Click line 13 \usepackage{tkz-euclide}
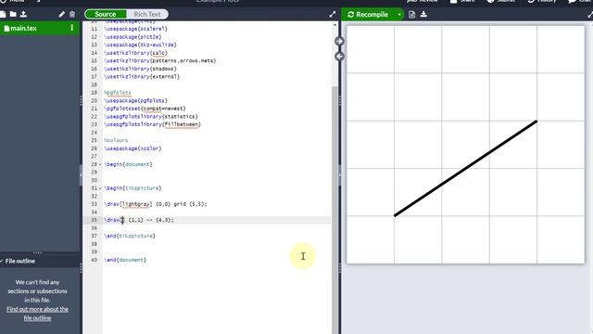The image size is (593, 334). pyautogui.click(x=140, y=45)
